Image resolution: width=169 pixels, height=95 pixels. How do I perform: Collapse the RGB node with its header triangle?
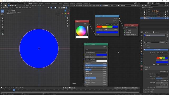pos(76,21)
